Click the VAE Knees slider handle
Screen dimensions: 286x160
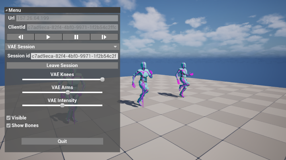point(102,79)
